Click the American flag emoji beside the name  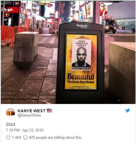pyautogui.click(x=49, y=111)
